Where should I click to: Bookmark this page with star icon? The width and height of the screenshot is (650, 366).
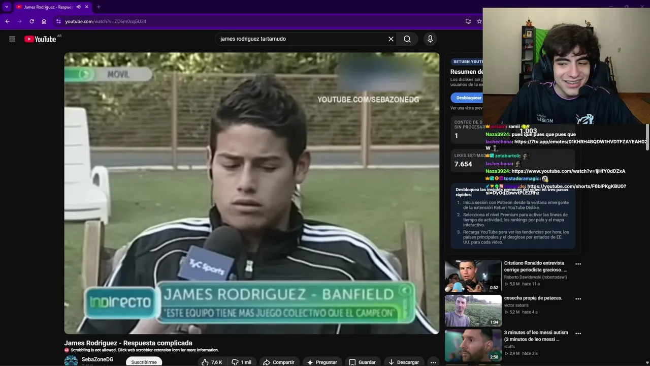479,21
